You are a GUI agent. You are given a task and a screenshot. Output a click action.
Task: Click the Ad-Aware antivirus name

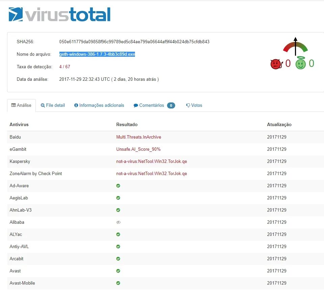(x=19, y=186)
